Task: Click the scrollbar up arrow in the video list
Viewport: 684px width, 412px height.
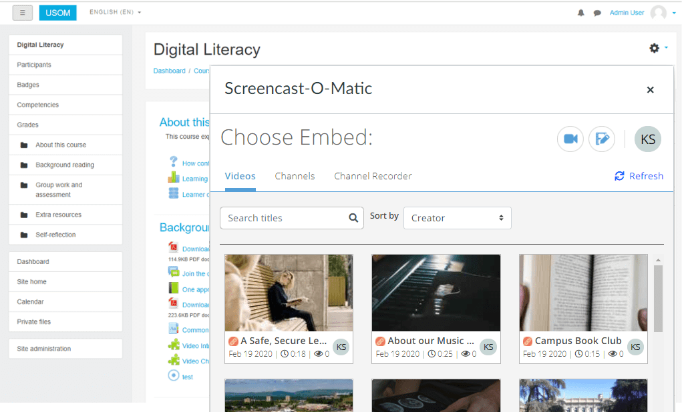Action: coord(658,260)
